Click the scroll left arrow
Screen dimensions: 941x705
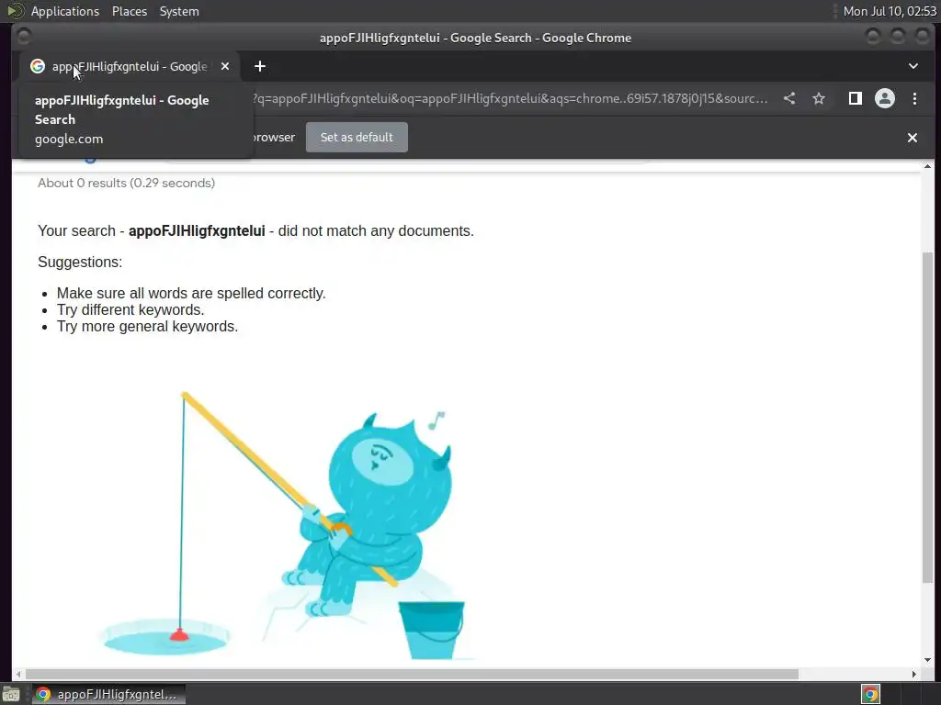click(x=18, y=674)
